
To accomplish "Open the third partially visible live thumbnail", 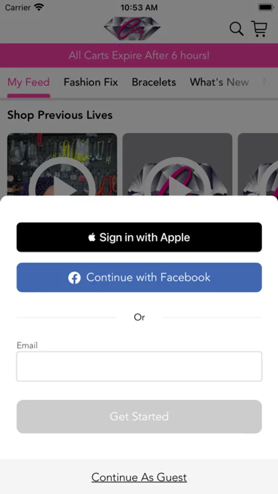I will click(258, 164).
